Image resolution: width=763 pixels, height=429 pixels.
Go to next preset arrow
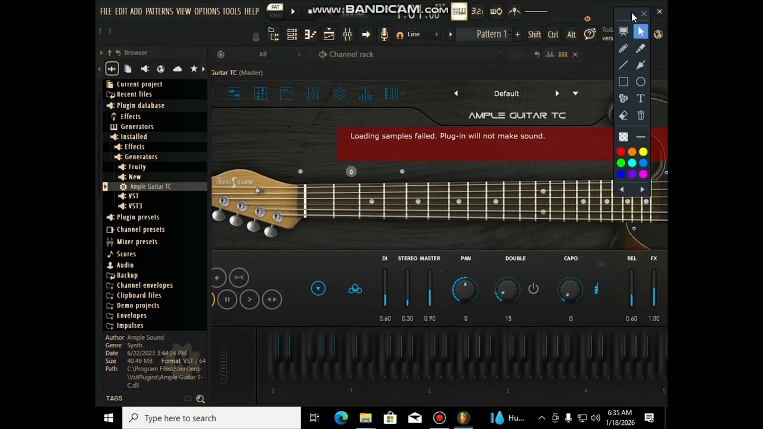click(x=557, y=94)
